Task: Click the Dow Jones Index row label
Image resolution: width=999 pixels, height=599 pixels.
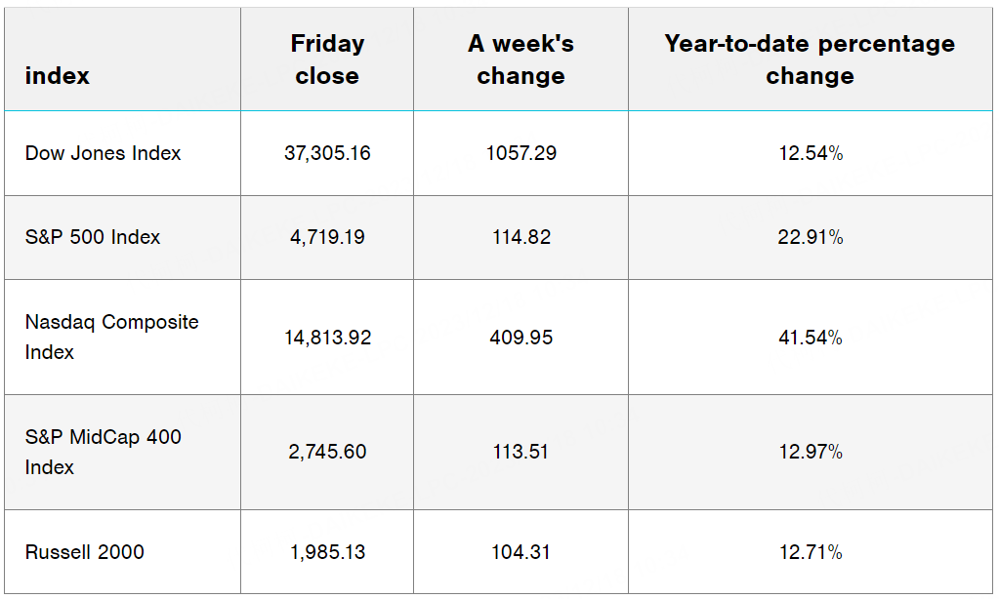Action: [103, 153]
